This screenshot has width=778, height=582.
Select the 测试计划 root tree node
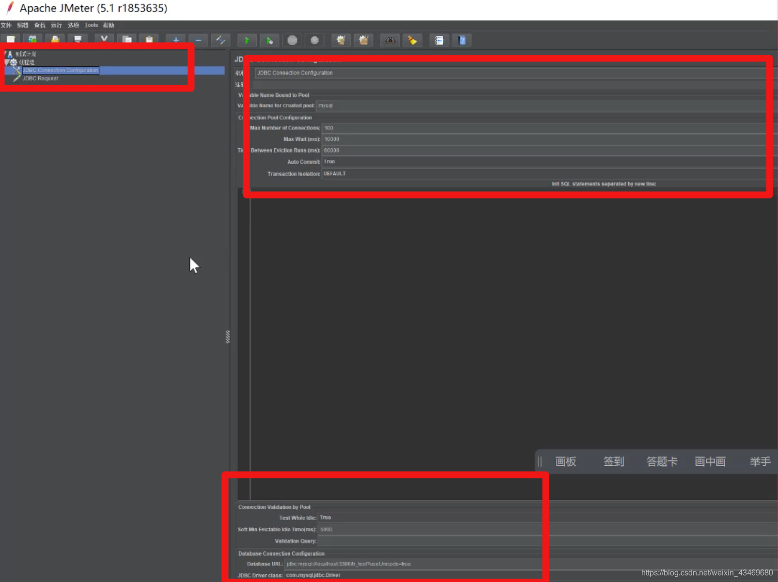(x=26, y=54)
